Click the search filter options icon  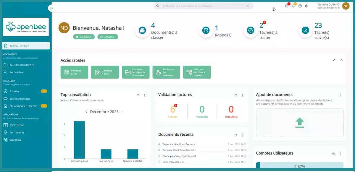coord(248,6)
